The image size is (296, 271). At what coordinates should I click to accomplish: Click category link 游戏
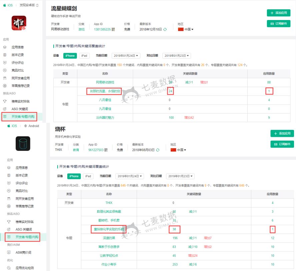click(82, 29)
